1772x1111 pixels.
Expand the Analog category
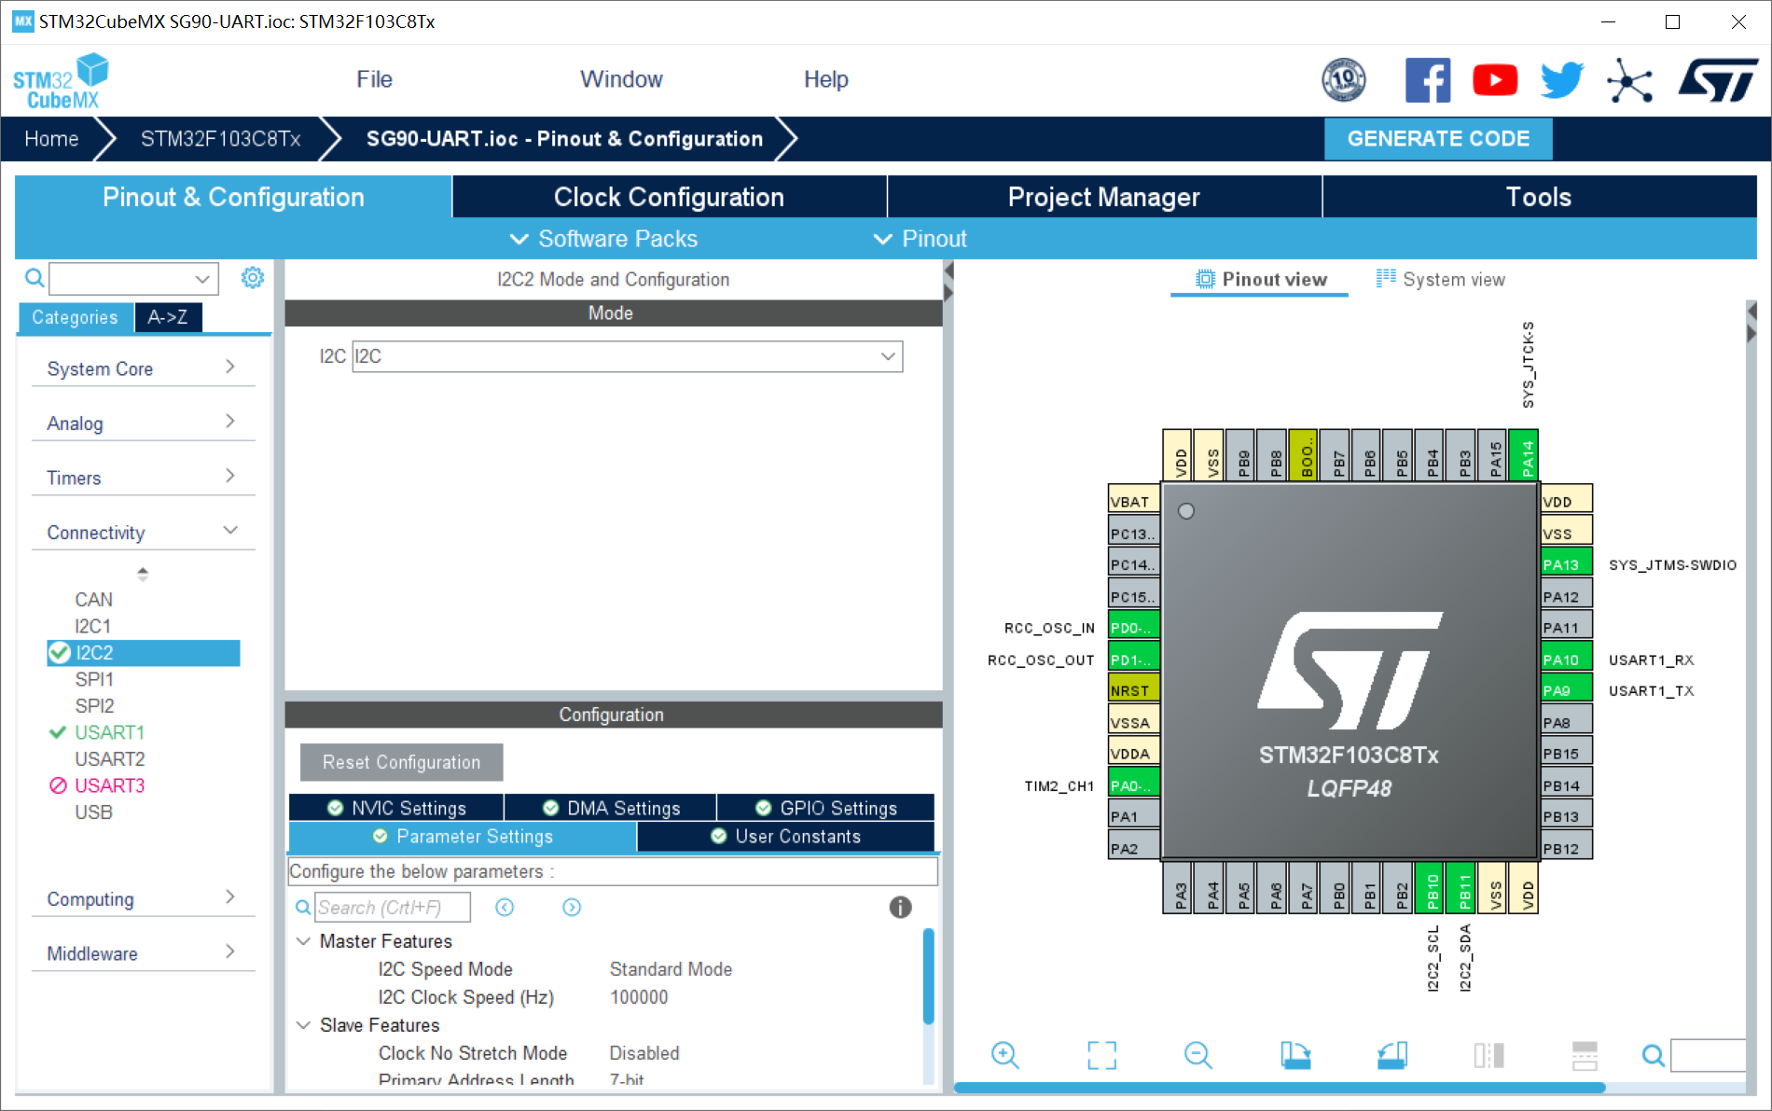(143, 423)
